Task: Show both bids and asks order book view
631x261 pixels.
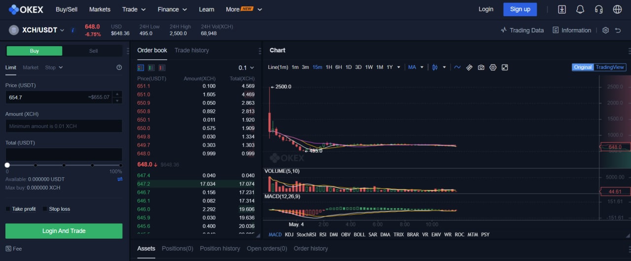Action: tap(140, 67)
